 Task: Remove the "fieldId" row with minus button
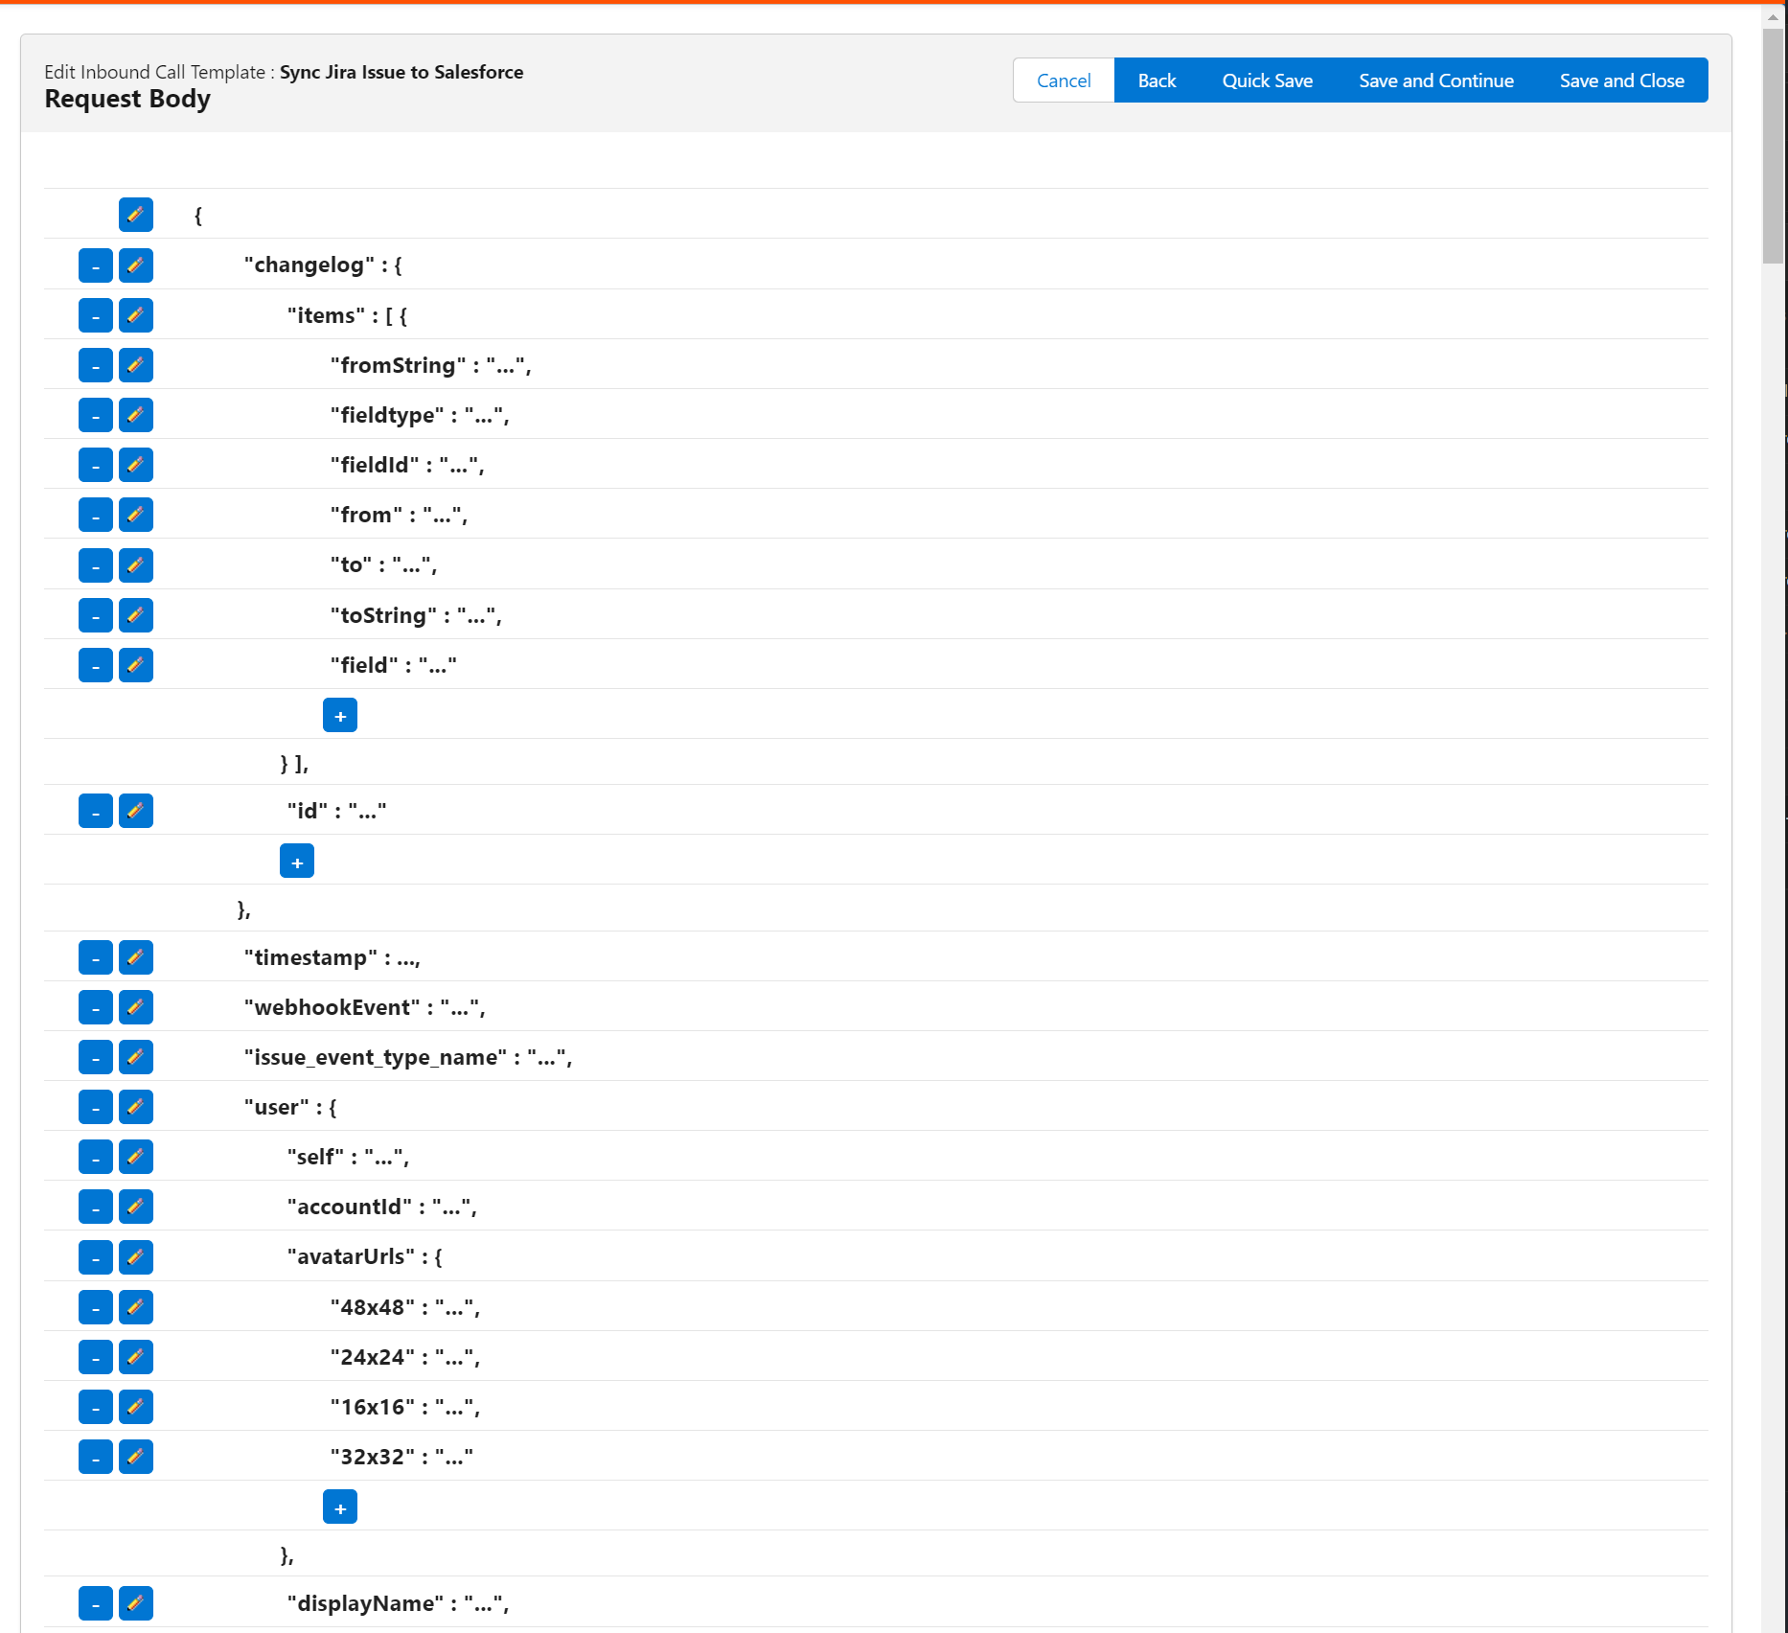tap(96, 465)
